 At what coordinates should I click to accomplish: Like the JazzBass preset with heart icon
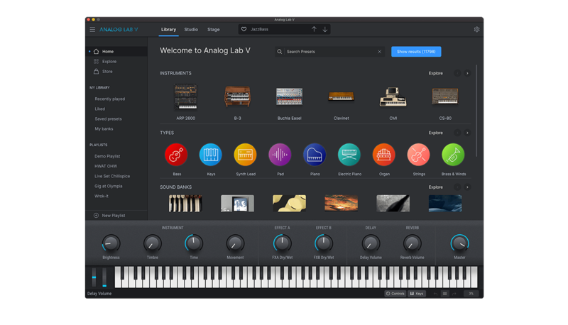244,29
